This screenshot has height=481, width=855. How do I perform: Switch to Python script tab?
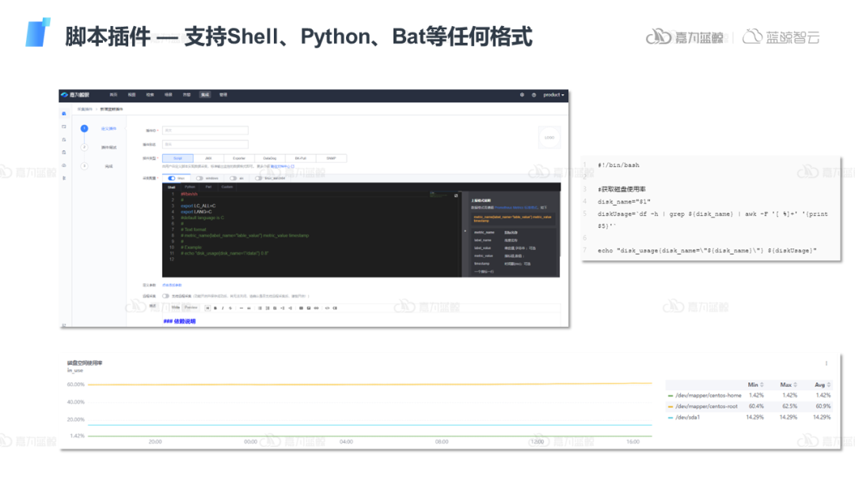click(x=190, y=187)
